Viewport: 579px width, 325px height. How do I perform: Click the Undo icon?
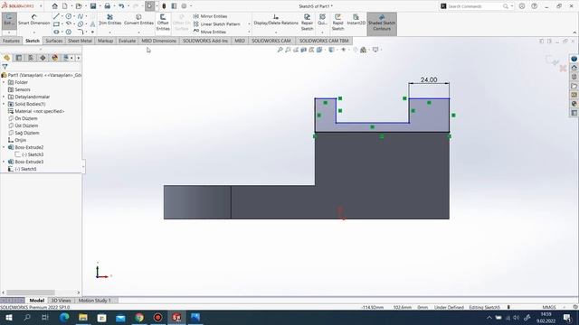click(121, 6)
